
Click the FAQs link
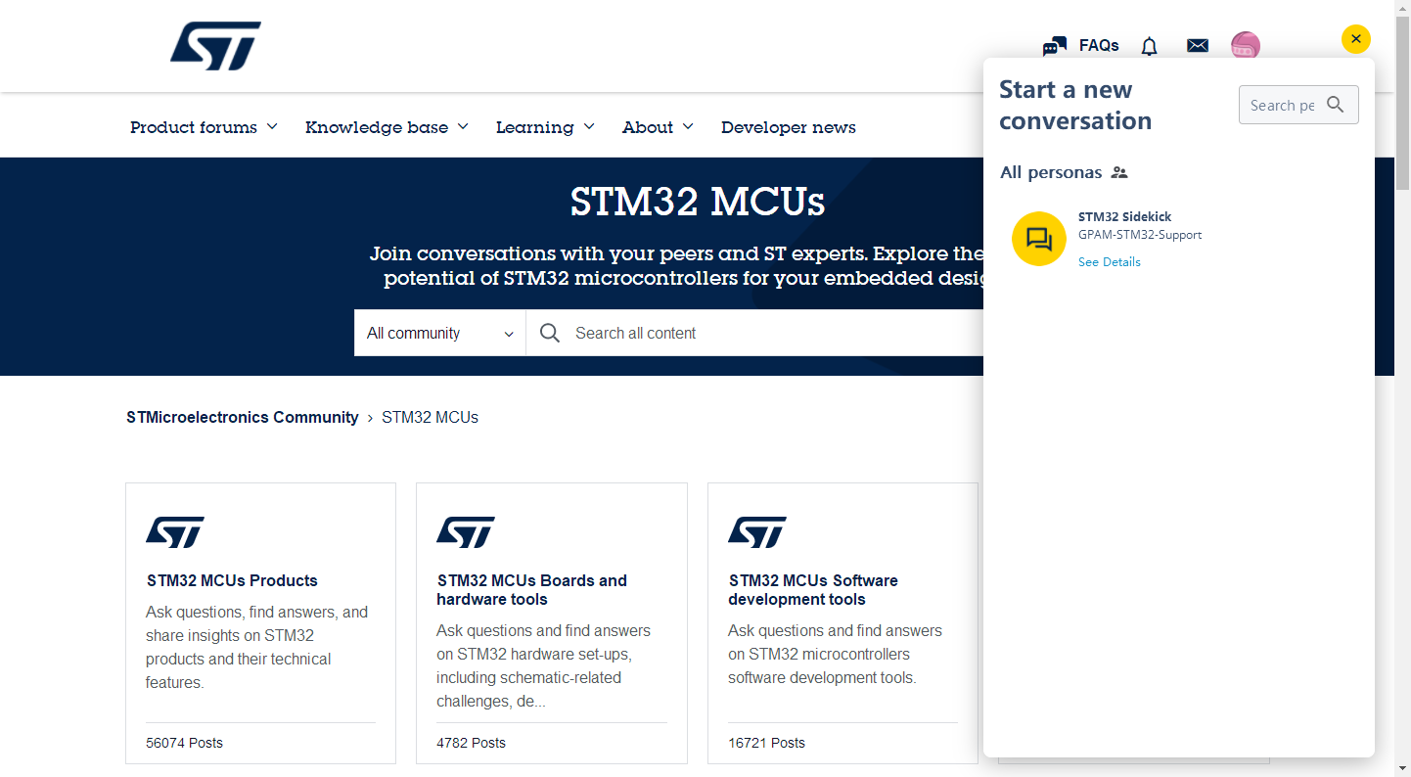point(1099,45)
